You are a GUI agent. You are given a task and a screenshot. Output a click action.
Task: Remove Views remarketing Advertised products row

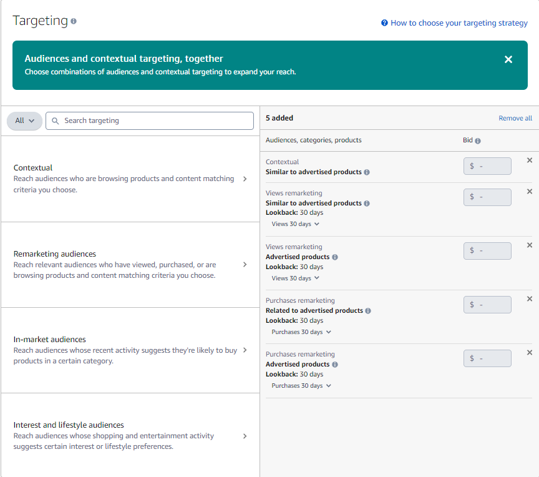tap(530, 245)
